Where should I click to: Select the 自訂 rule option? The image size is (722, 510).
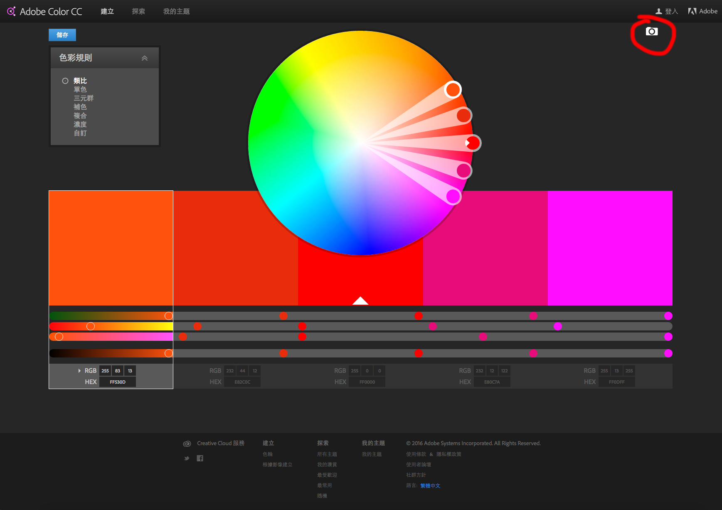tap(80, 133)
